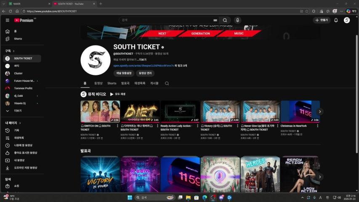Expand channel description 더보기

click(142, 60)
